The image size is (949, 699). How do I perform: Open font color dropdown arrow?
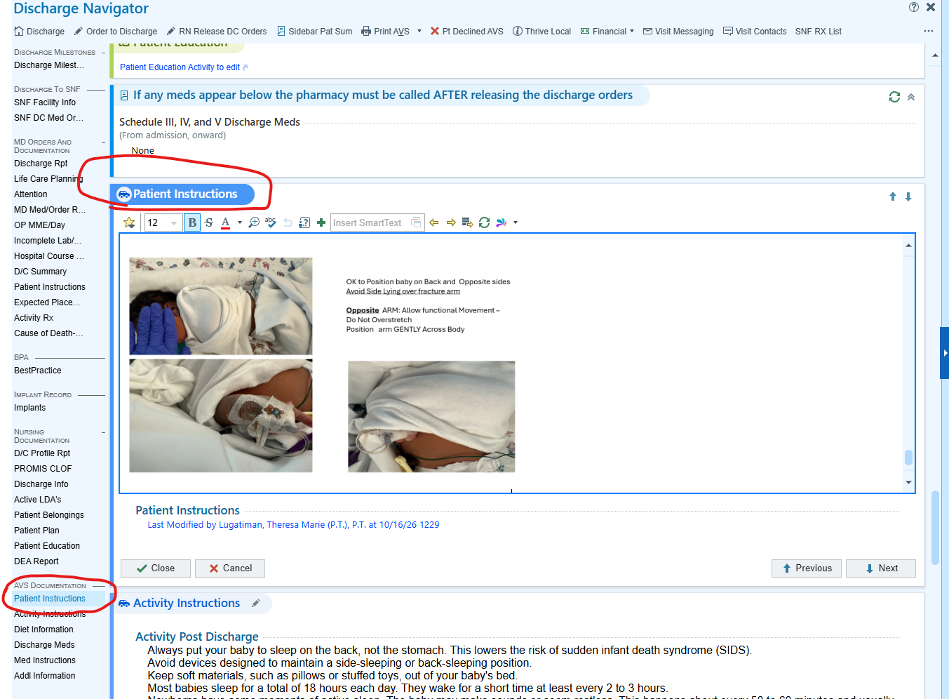tap(240, 222)
